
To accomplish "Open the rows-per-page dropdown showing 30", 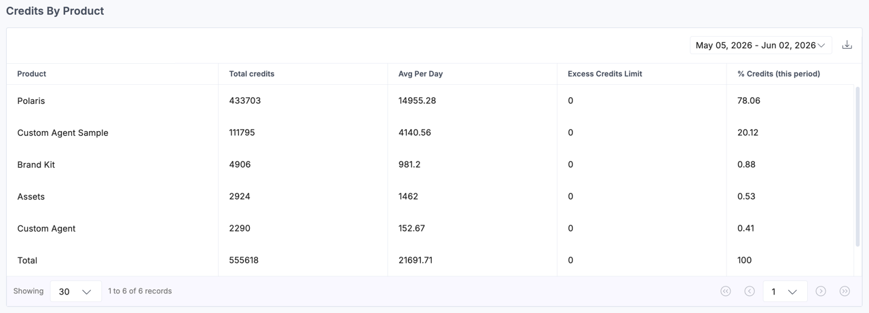I will coord(75,291).
